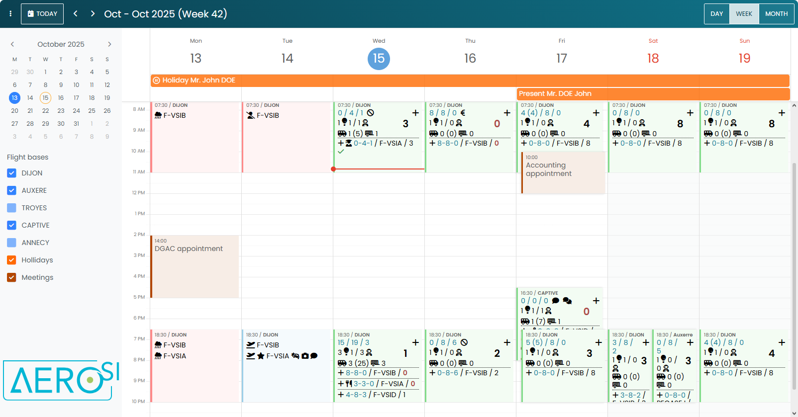Click the TODAY button

(42, 14)
